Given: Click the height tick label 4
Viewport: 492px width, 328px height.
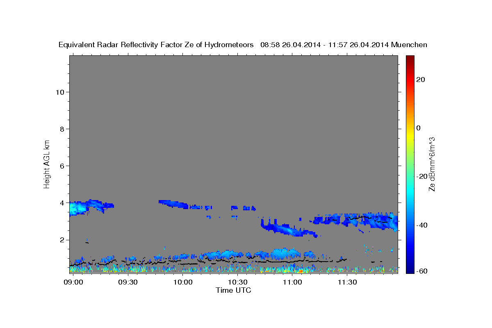Looking at the screenshot, I should [x=62, y=203].
